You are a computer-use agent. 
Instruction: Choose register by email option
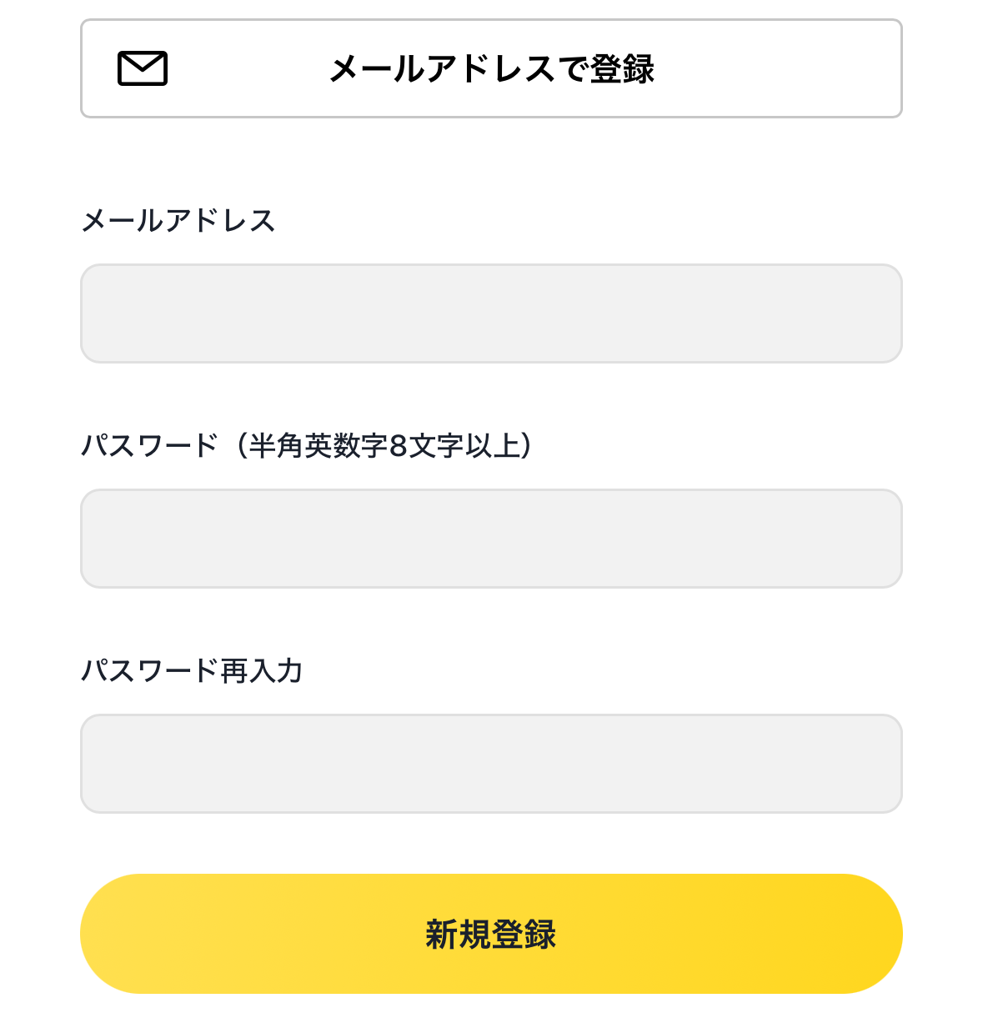(491, 68)
